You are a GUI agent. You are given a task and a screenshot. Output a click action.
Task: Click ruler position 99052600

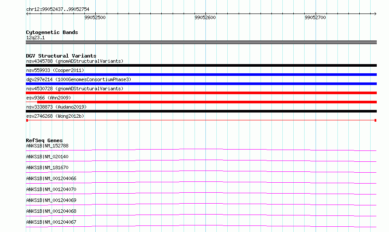205,17
